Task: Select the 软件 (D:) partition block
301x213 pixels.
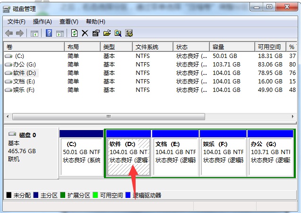Action: tap(129, 153)
